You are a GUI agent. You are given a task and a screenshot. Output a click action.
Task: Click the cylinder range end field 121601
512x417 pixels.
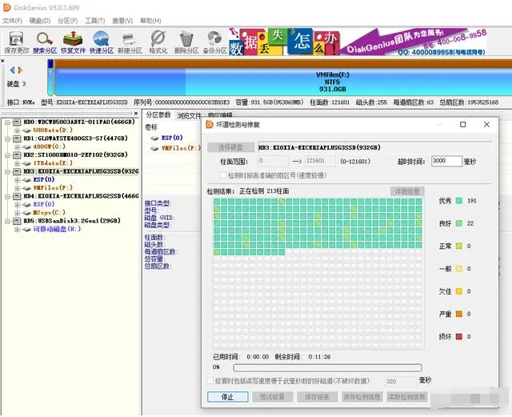(320, 161)
